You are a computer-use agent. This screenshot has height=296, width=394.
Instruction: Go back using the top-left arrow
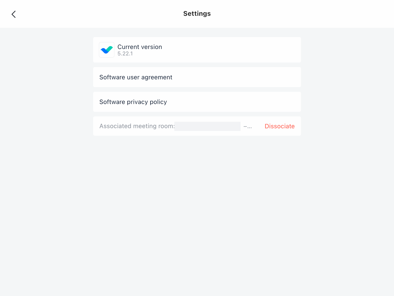(x=14, y=14)
